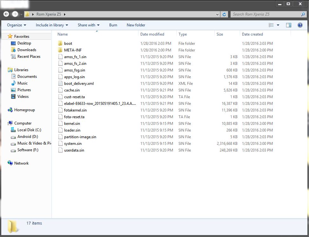Click the search magnifier icon
This screenshot has width=309, height=237.
tap(303, 14)
